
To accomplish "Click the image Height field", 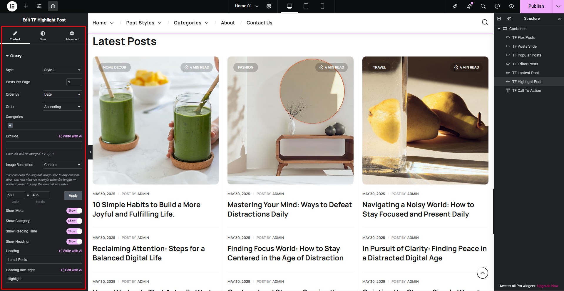I will tap(40, 195).
